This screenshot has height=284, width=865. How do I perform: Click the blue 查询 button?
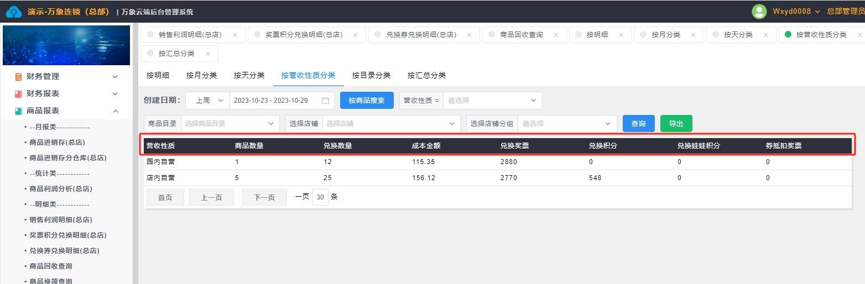(639, 124)
